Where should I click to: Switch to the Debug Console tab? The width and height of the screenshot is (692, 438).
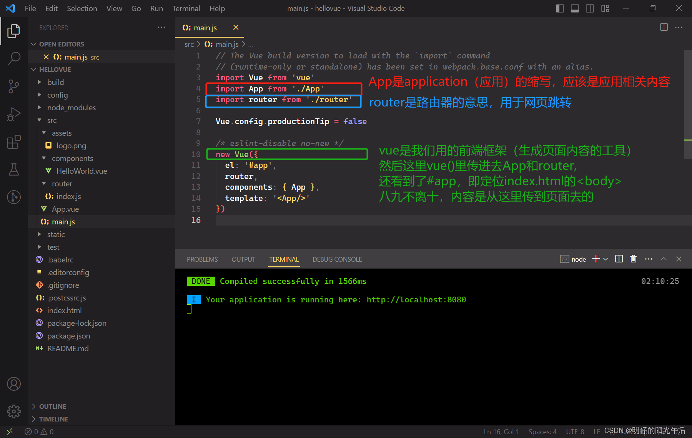[337, 259]
